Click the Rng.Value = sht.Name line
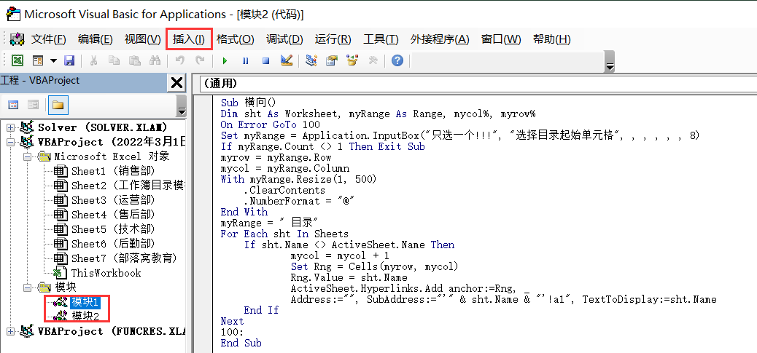The width and height of the screenshot is (757, 353). (349, 277)
